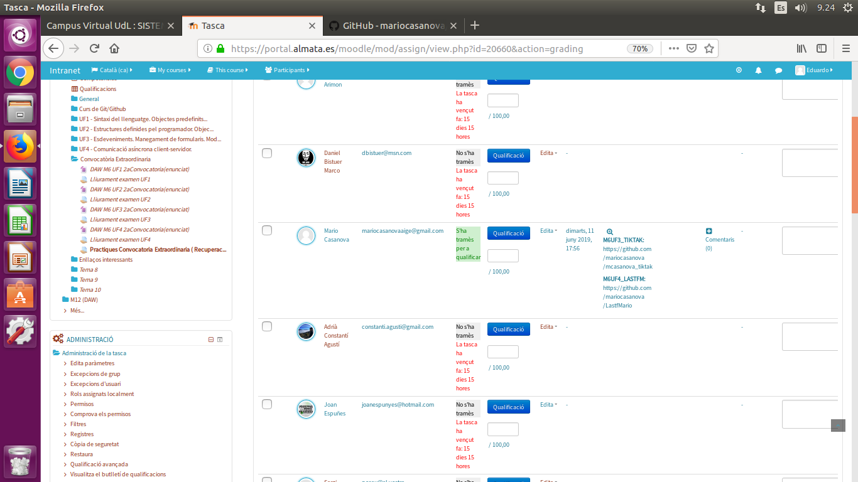This screenshot has width=858, height=482.
Task: Collapse the Administració block
Action: point(211,340)
